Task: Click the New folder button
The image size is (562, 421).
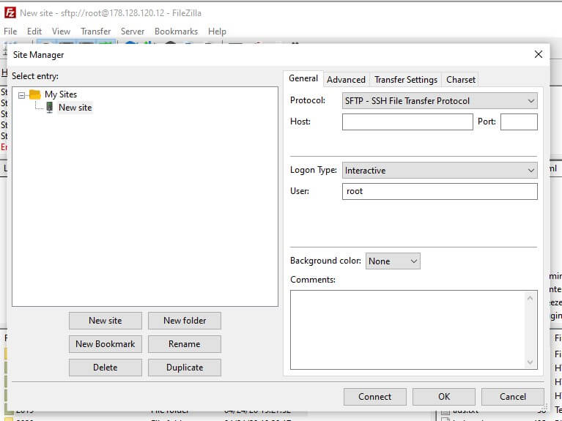Action: click(x=185, y=321)
